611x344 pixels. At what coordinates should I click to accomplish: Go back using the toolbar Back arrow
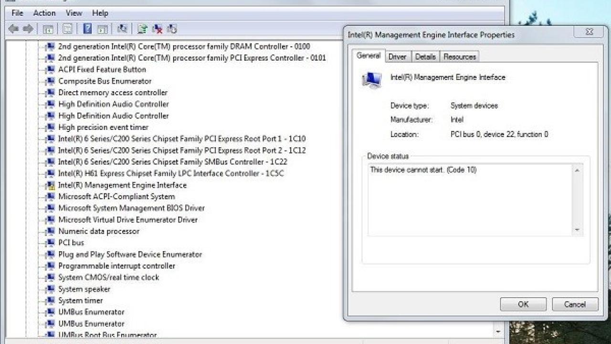(x=13, y=29)
